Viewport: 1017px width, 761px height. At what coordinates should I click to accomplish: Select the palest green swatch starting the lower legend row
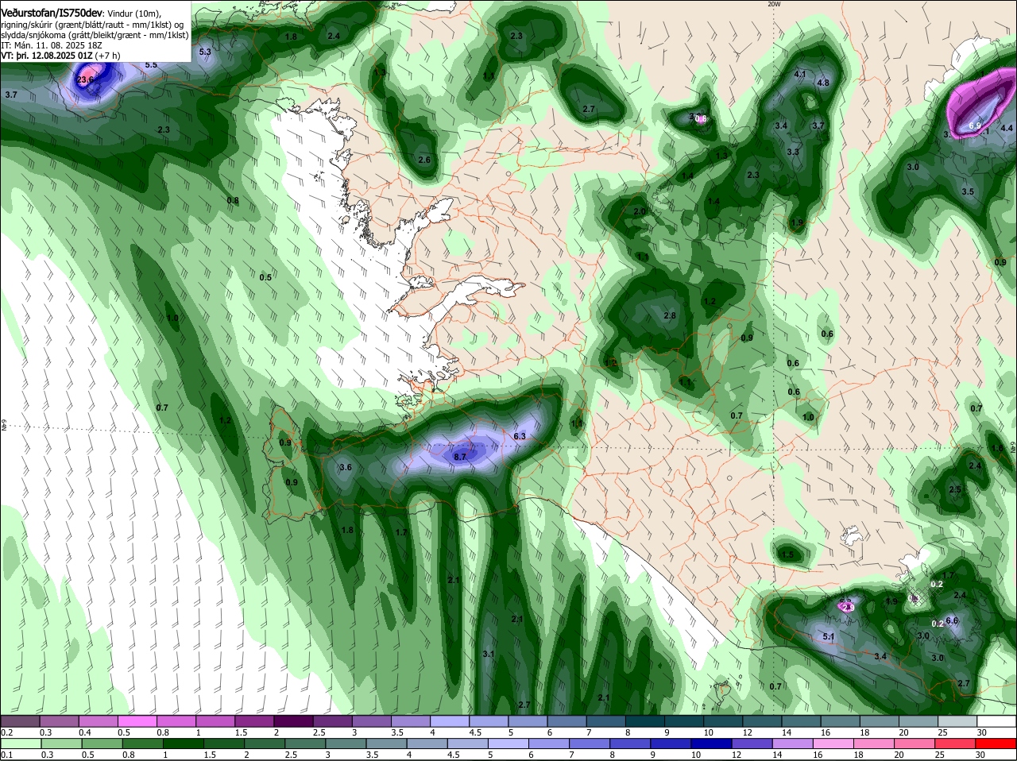click(20, 745)
